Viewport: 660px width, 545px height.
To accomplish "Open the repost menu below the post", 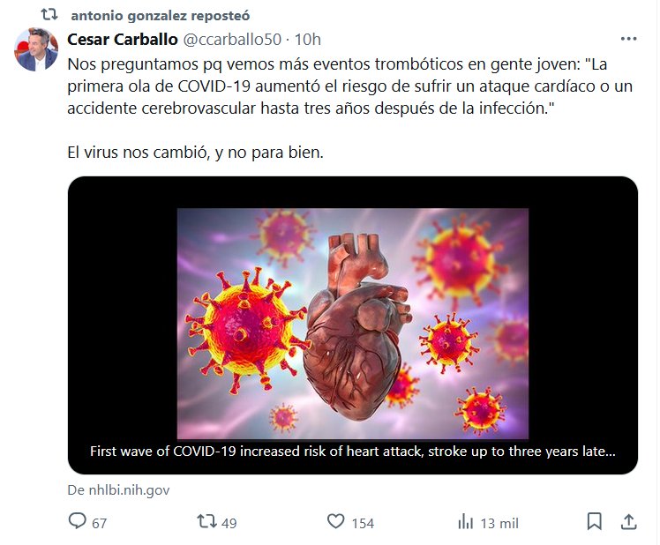I will [206, 522].
